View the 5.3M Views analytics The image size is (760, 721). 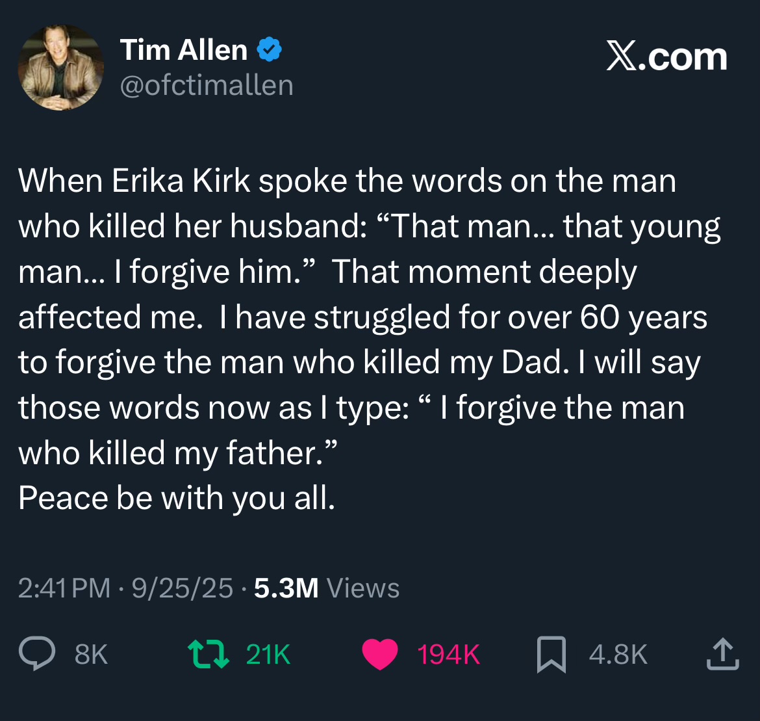[327, 588]
